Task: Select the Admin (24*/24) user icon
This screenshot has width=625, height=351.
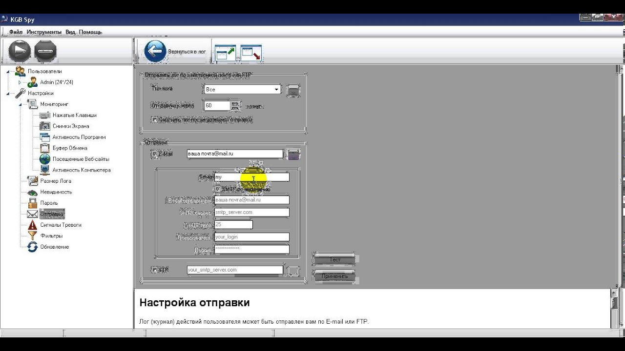Action: 32,82
